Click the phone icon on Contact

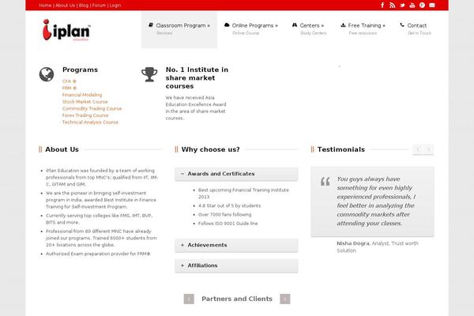tap(402, 25)
